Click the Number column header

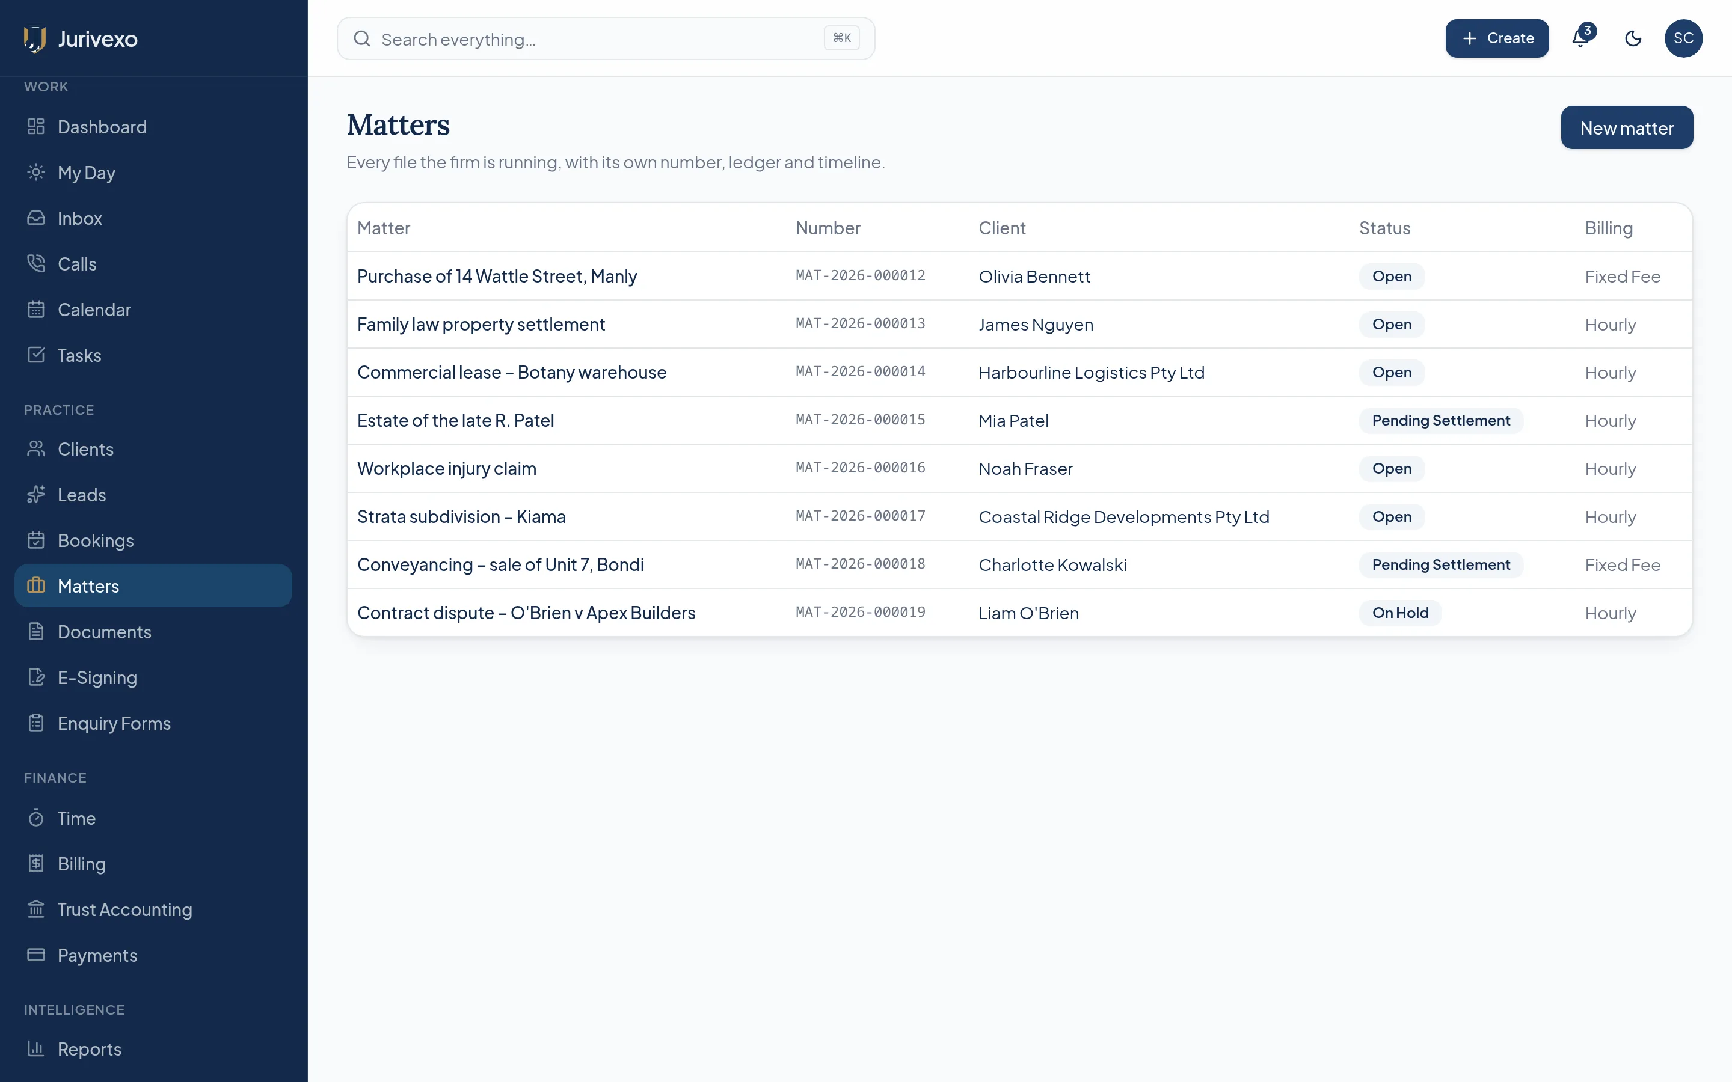(828, 228)
